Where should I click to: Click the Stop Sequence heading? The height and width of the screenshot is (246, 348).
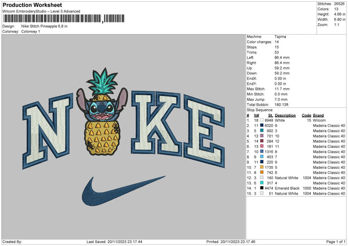coord(260,110)
